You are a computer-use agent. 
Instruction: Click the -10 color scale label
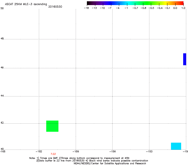pyautogui.click(x=102, y=8)
